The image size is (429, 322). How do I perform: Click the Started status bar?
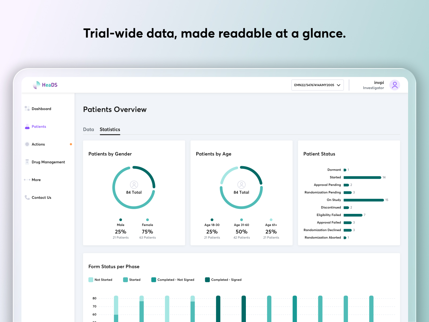[x=362, y=177]
